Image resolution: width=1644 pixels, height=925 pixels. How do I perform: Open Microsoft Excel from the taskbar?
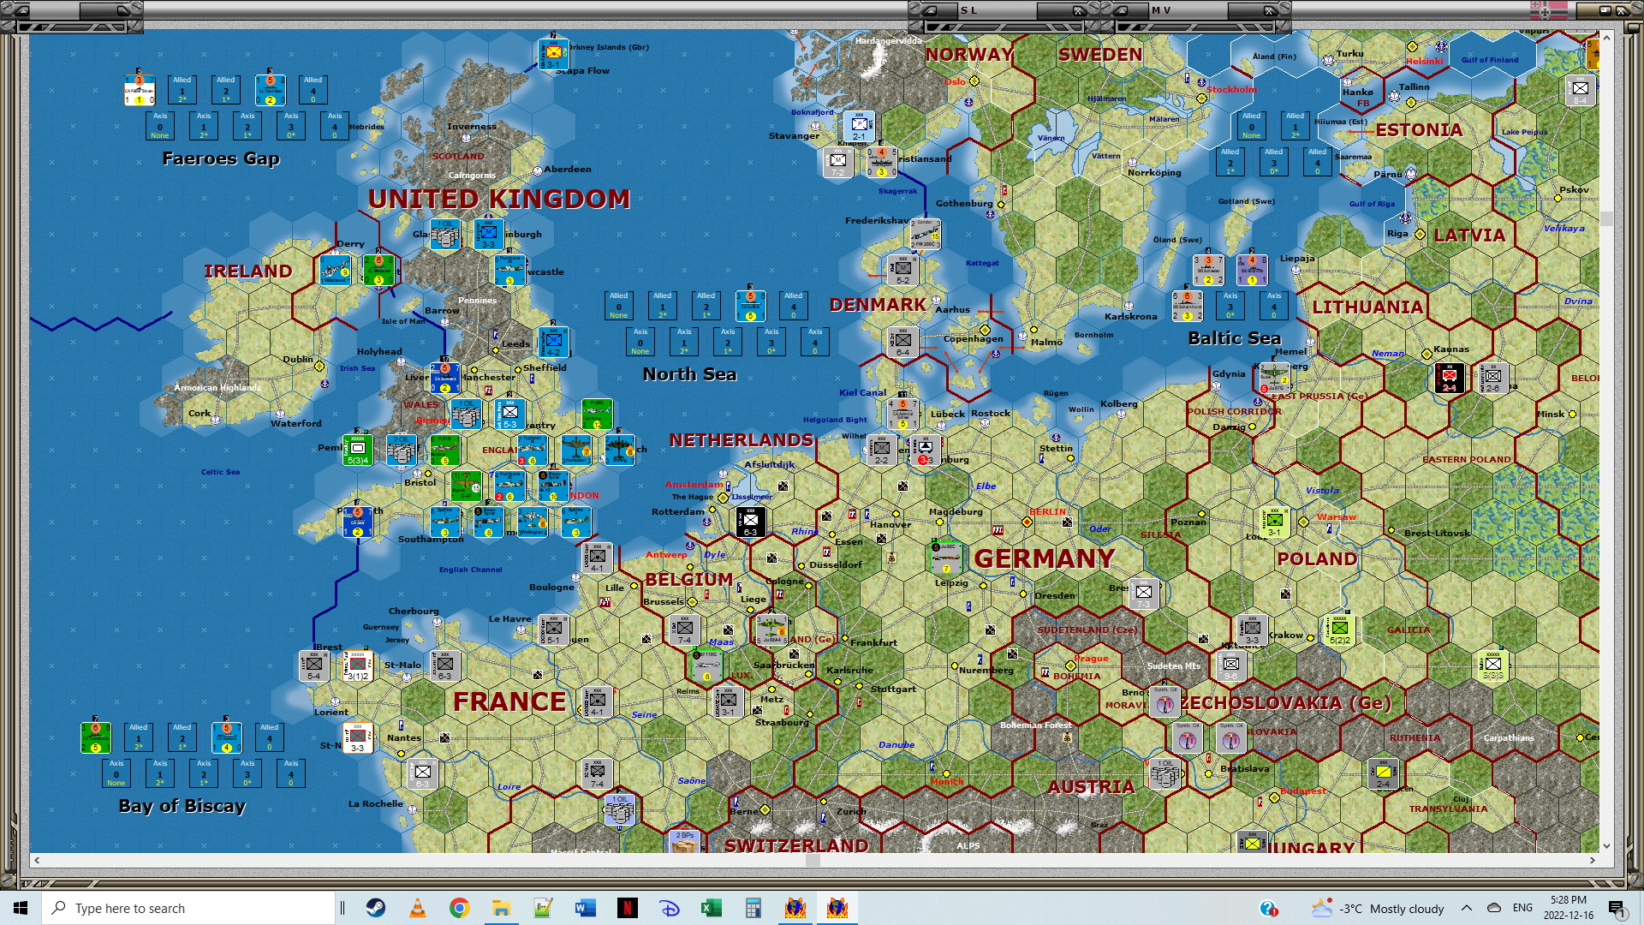[x=711, y=908]
